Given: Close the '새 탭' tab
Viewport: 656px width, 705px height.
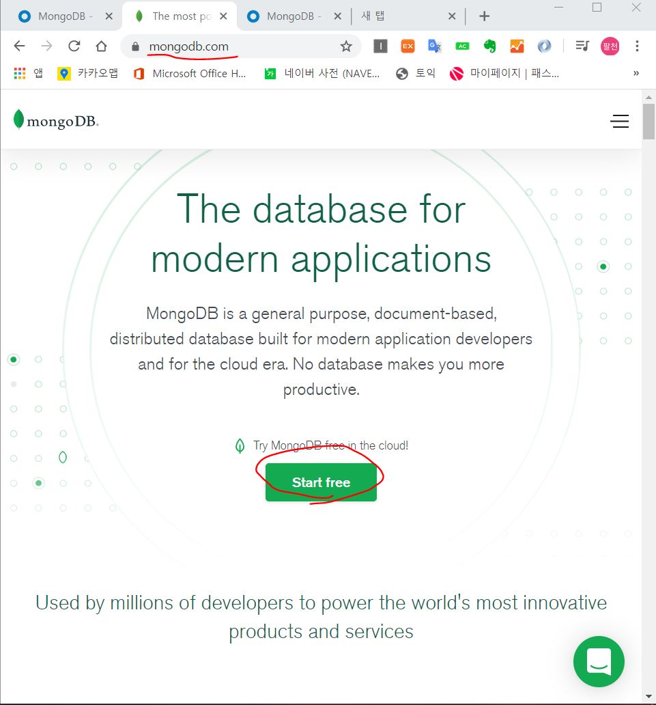Looking at the screenshot, I should (x=452, y=16).
